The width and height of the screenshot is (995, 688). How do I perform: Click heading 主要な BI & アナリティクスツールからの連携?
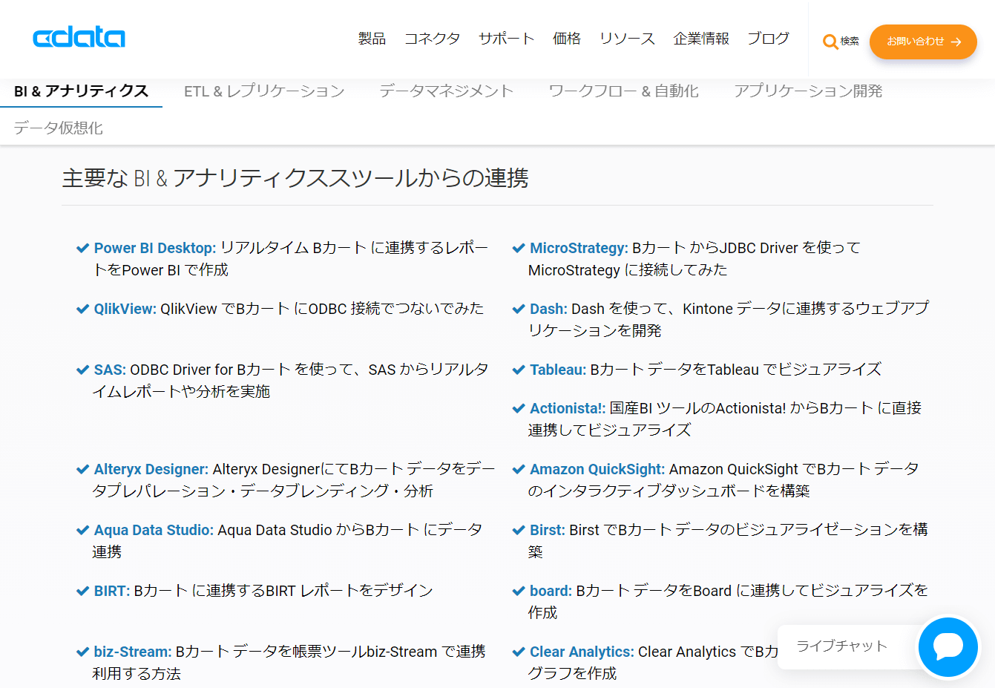click(295, 178)
